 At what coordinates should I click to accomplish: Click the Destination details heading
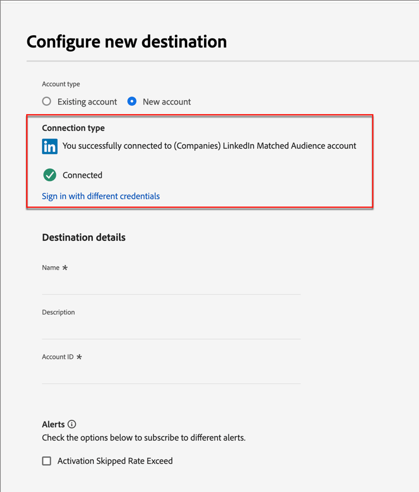83,237
